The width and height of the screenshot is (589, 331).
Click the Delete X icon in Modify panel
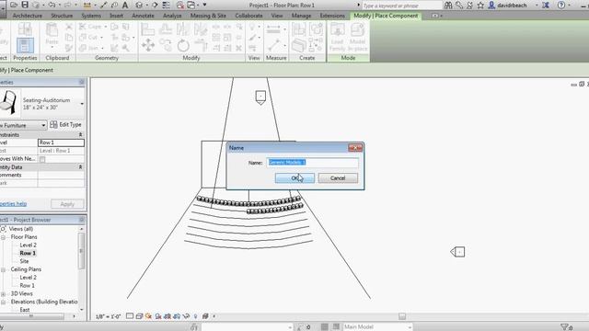[238, 48]
